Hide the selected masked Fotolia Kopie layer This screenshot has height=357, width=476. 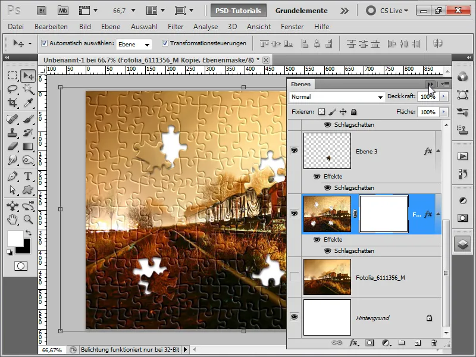coord(294,214)
